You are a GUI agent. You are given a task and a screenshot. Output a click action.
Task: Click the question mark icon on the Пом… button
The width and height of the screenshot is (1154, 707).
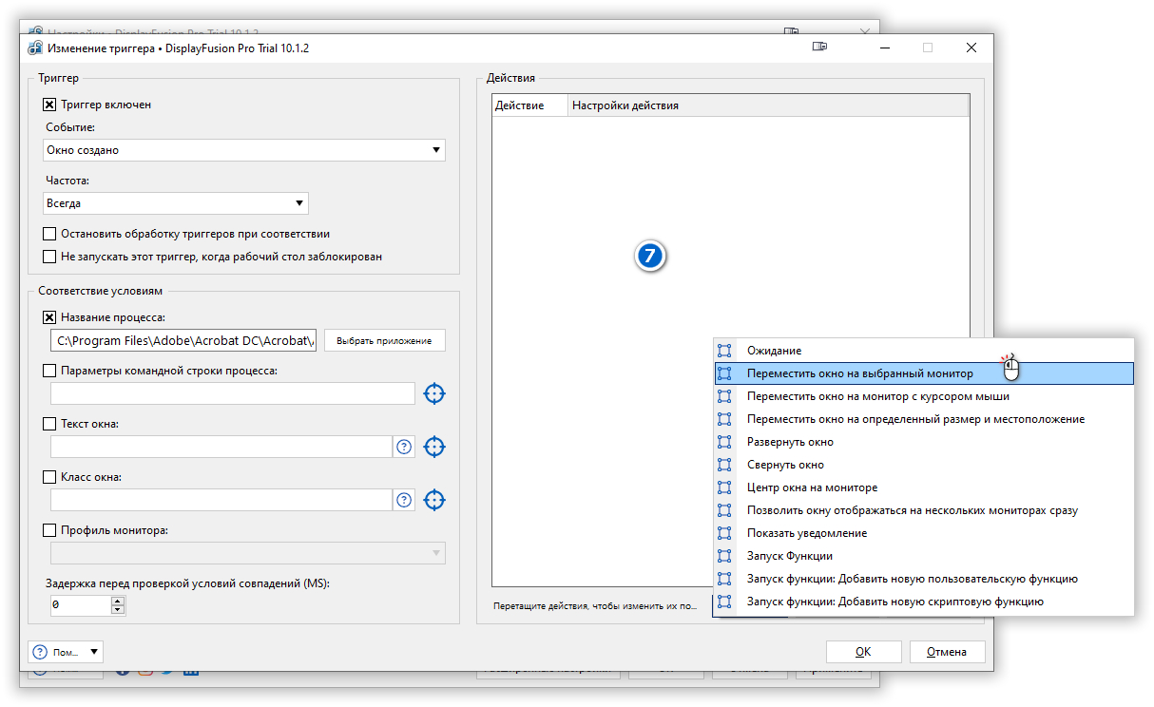tap(40, 652)
